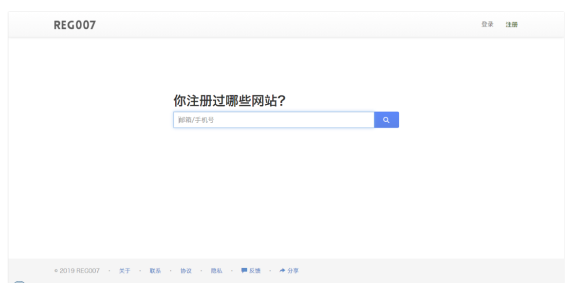Open the 协议 agreement link
The width and height of the screenshot is (577, 283).
click(x=186, y=271)
